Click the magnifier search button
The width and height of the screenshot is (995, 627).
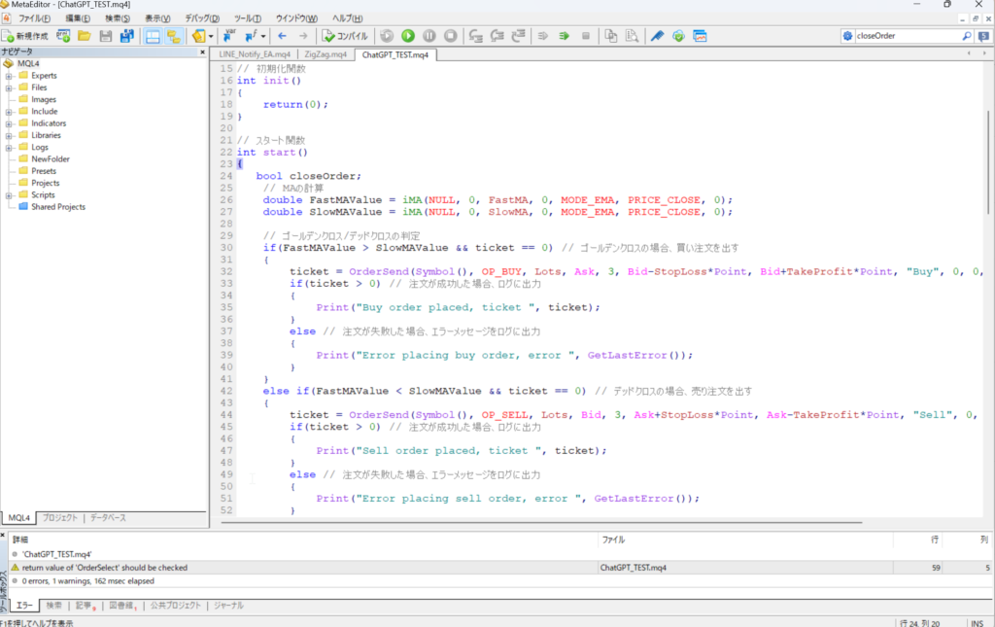tap(967, 36)
